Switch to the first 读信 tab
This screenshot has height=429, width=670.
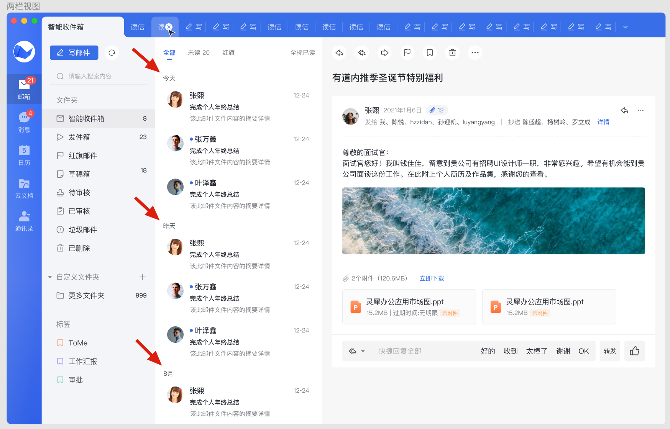(x=138, y=27)
